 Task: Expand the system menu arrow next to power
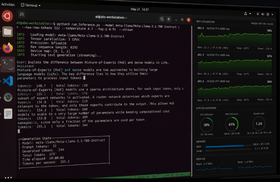point(272,15)
